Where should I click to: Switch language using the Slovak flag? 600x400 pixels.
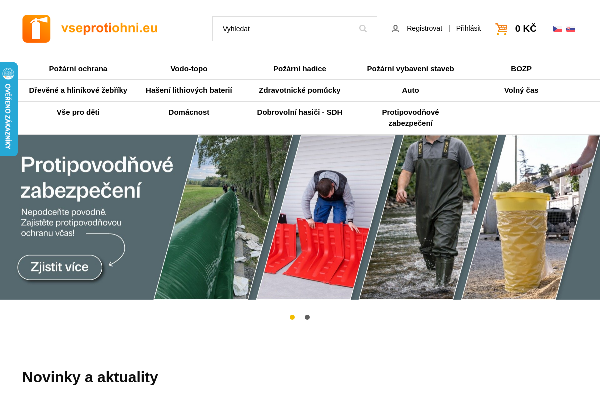571,29
